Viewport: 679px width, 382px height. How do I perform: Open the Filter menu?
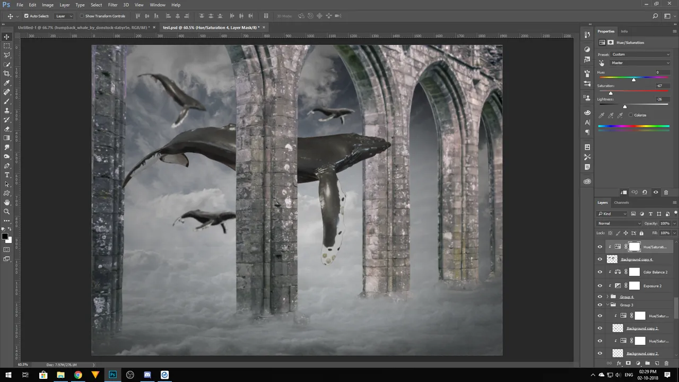click(112, 5)
